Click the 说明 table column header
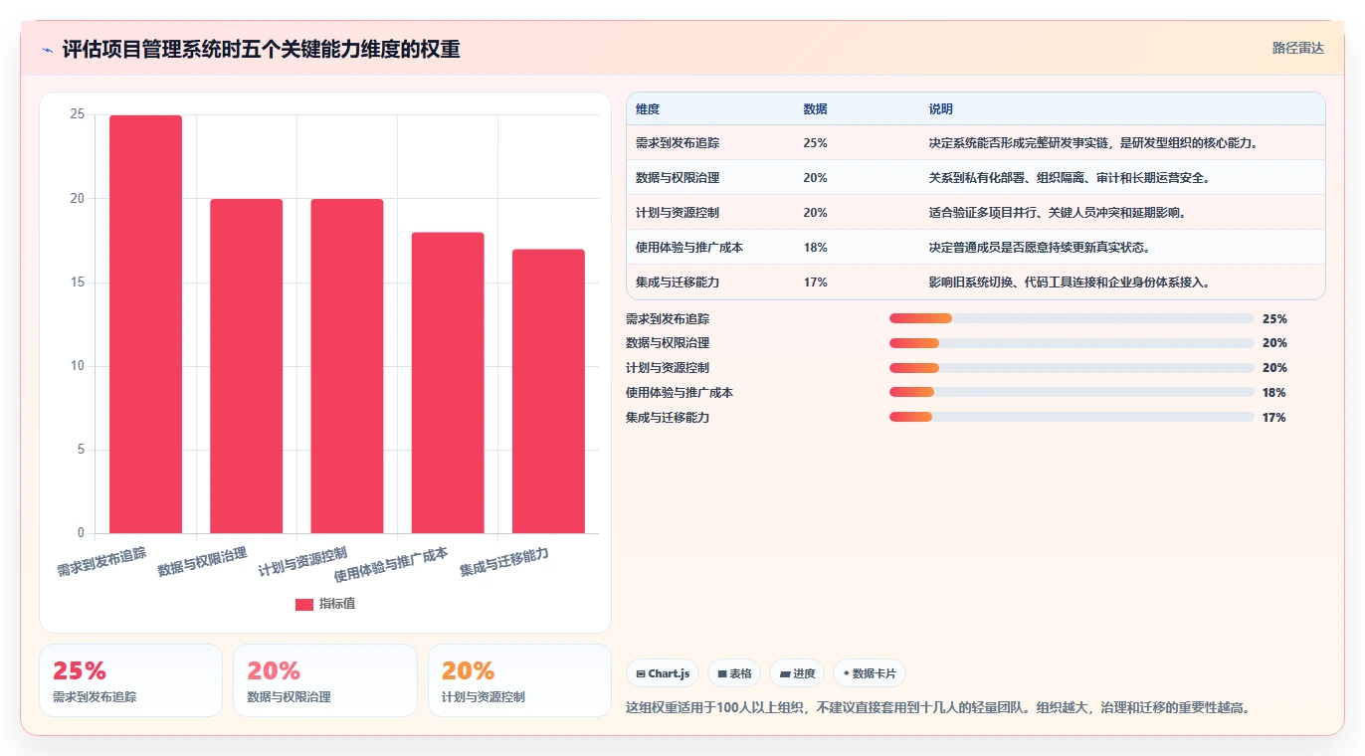 941,109
